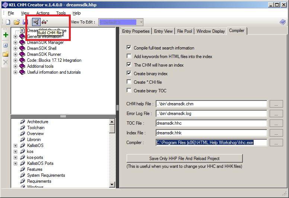Open the View To Edit dropdown
This screenshot has width=289, height=198.
(141, 22)
